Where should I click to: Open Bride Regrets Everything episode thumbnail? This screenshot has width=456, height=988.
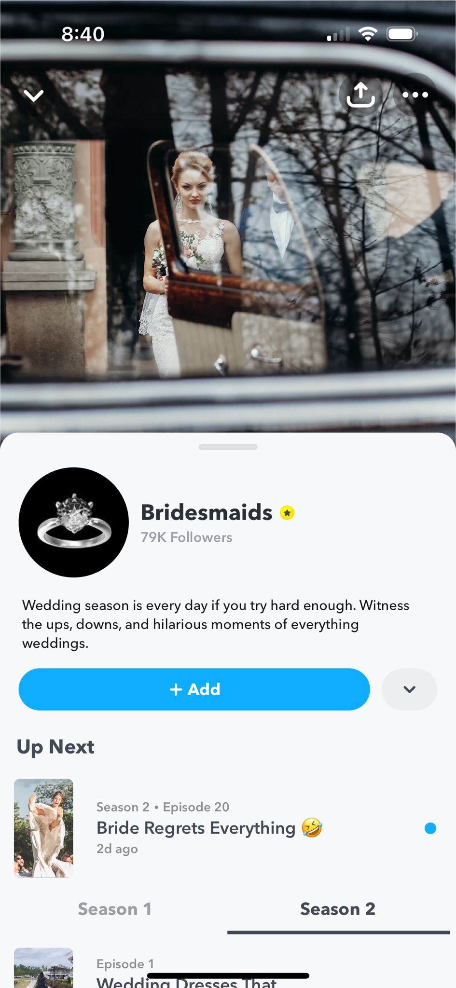(x=43, y=828)
